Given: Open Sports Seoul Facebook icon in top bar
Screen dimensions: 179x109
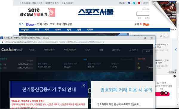Looking at the screenshot, I should point(129,3).
